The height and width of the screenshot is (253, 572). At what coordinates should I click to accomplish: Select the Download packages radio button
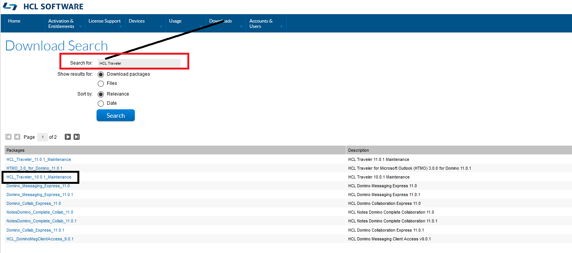101,74
